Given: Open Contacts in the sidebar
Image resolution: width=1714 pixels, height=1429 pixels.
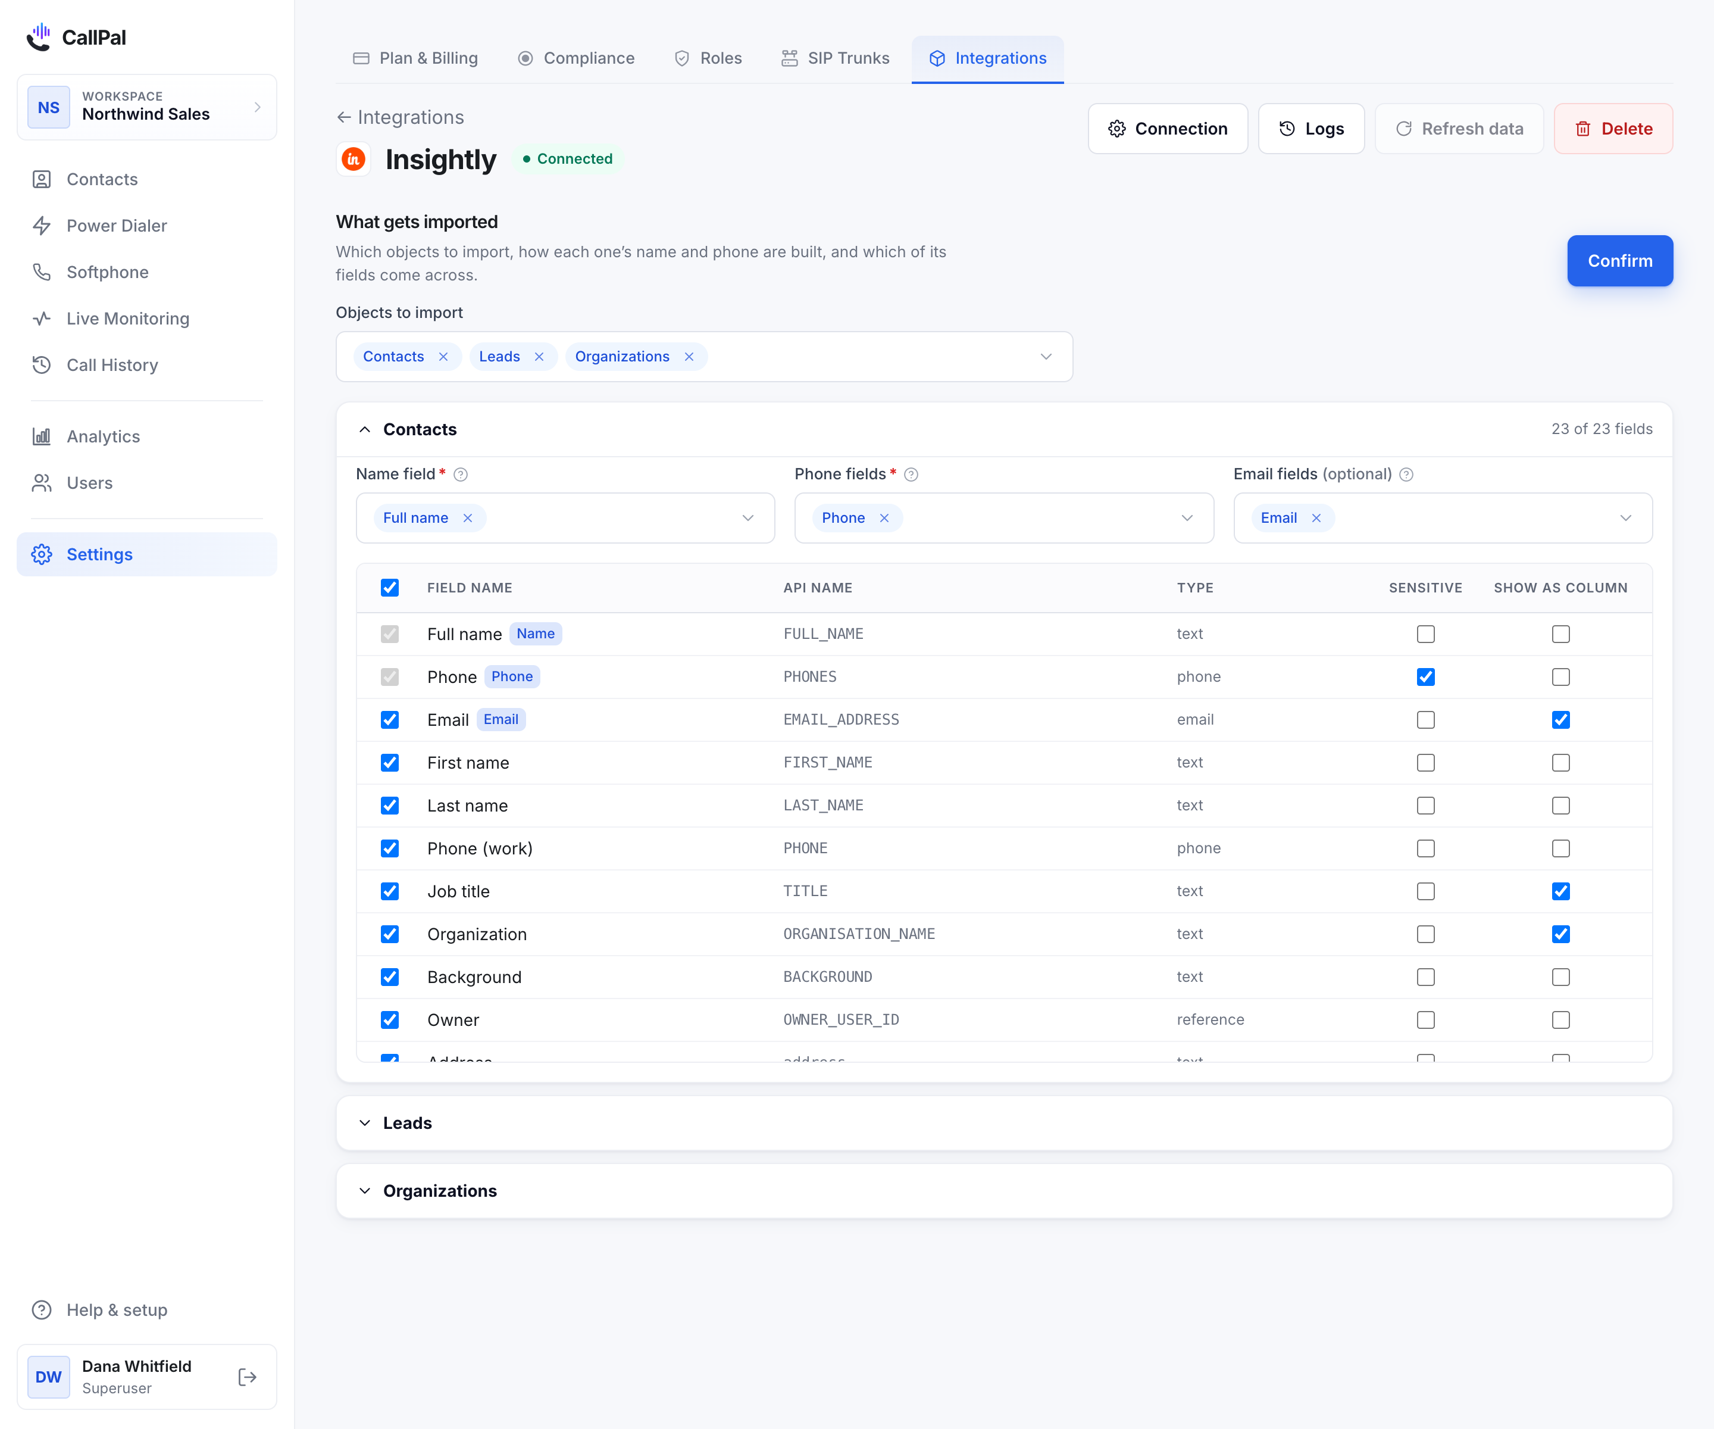Looking at the screenshot, I should (x=147, y=179).
